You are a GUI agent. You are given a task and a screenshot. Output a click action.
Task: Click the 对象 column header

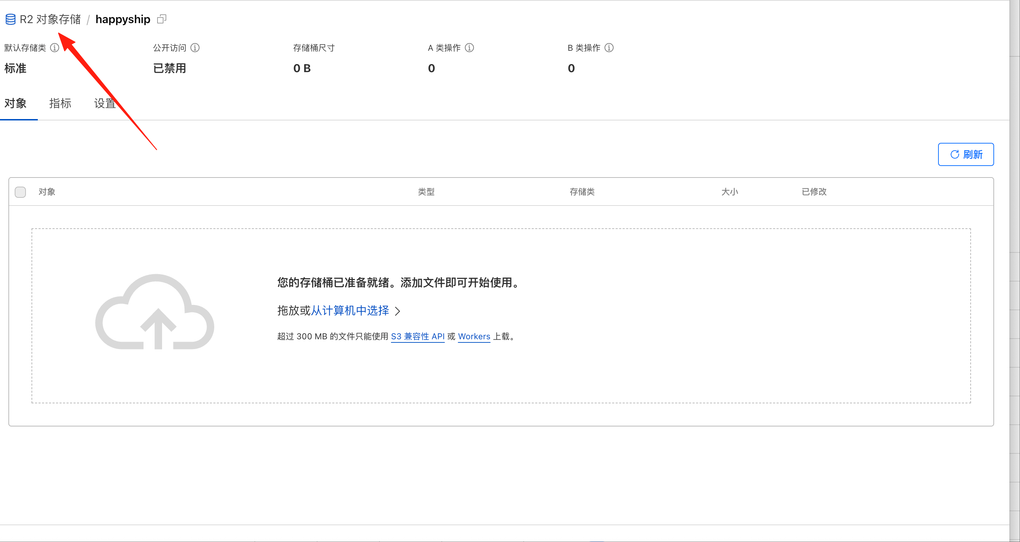click(47, 192)
